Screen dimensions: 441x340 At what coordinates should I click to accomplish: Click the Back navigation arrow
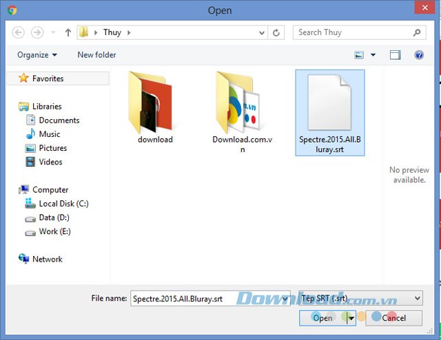[19, 32]
